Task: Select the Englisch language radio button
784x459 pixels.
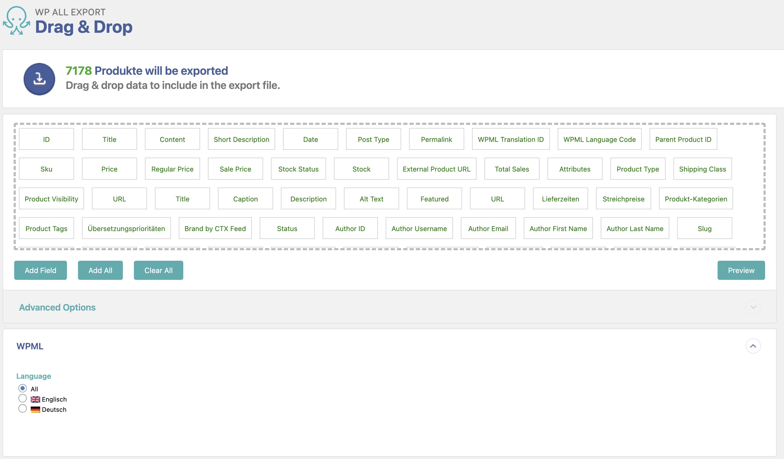Action: pyautogui.click(x=22, y=398)
